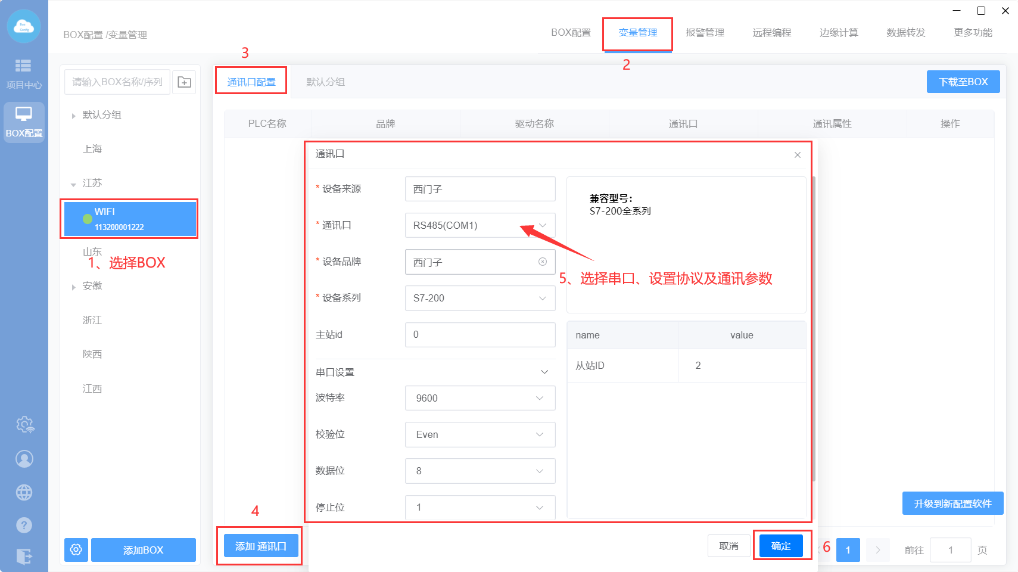This screenshot has width=1018, height=572.
Task: Click the 确定 confirm button
Action: click(x=781, y=546)
